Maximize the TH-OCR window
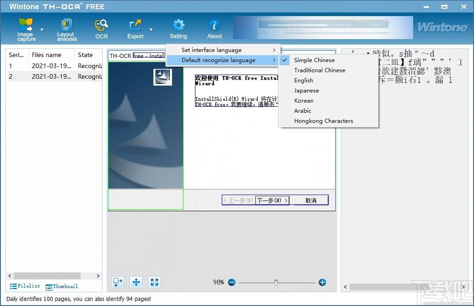The height and width of the screenshot is (306, 474). pyautogui.click(x=444, y=6)
